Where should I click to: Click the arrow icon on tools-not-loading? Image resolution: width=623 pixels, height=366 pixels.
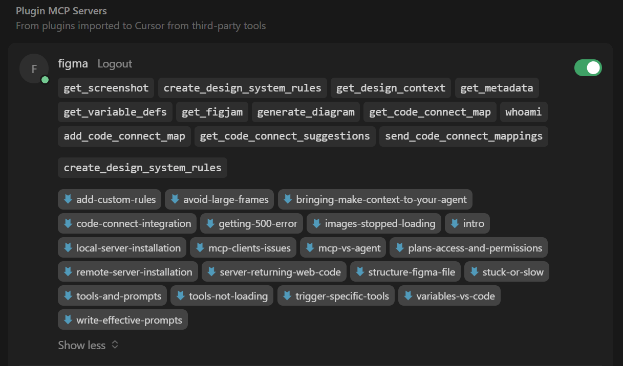click(x=180, y=295)
